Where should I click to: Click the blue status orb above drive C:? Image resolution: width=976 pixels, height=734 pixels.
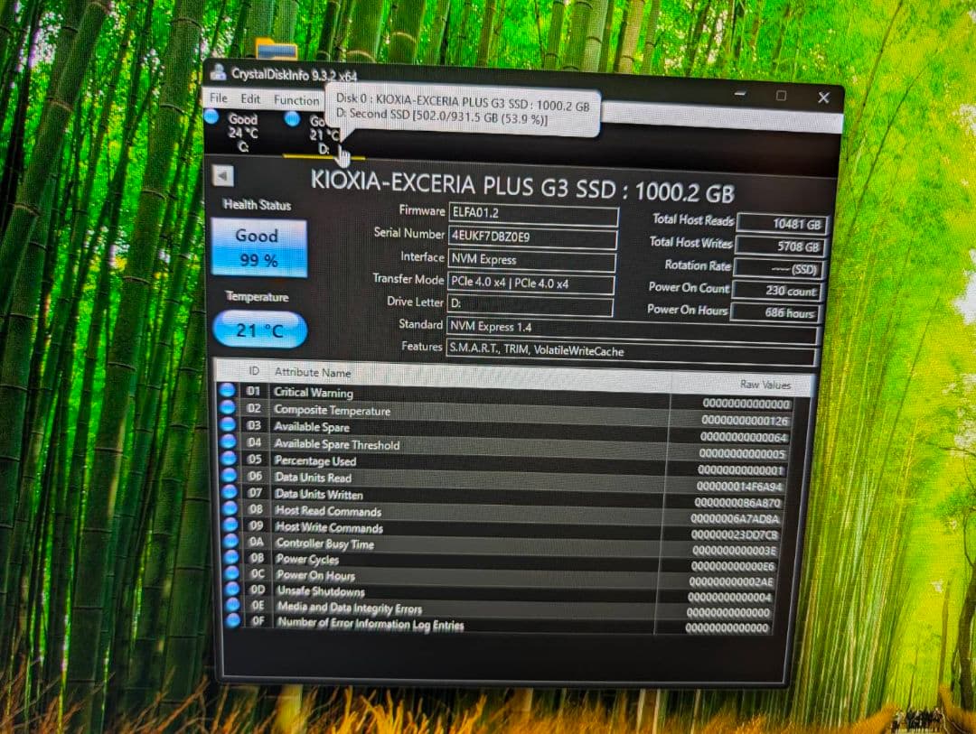point(211,116)
